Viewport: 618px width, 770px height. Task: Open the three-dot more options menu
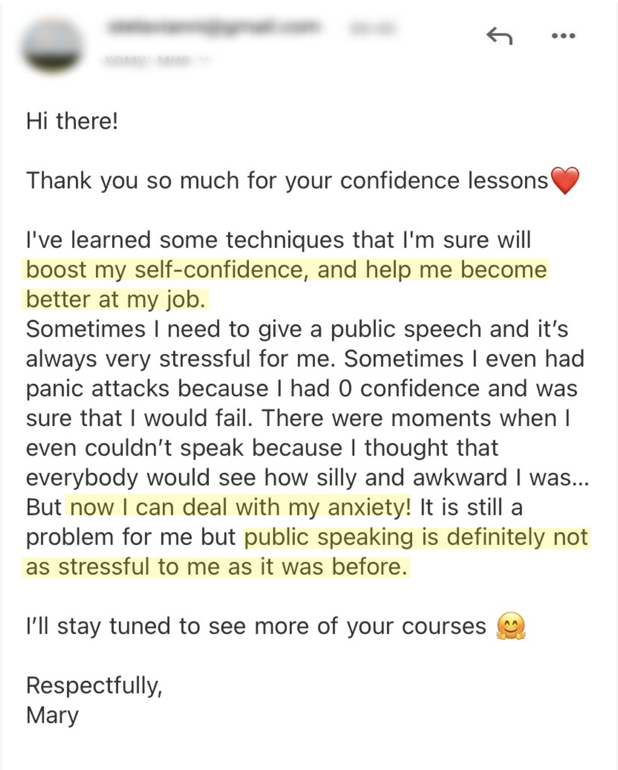[x=563, y=36]
